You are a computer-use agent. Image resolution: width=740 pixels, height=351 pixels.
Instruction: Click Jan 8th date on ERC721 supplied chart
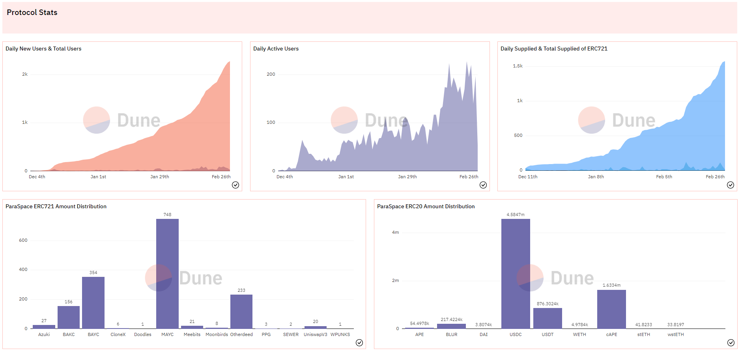596,177
